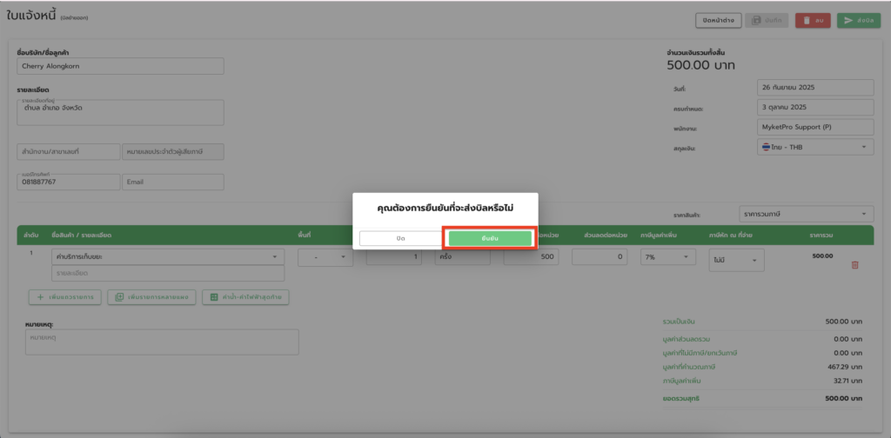Open the ไทย - THB currency dropdown
This screenshot has height=438, width=891.
coord(814,148)
